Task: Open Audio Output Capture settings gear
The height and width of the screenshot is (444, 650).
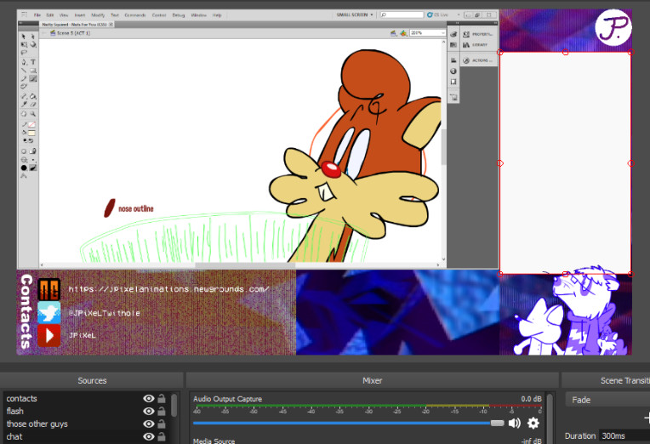Action: point(533,423)
